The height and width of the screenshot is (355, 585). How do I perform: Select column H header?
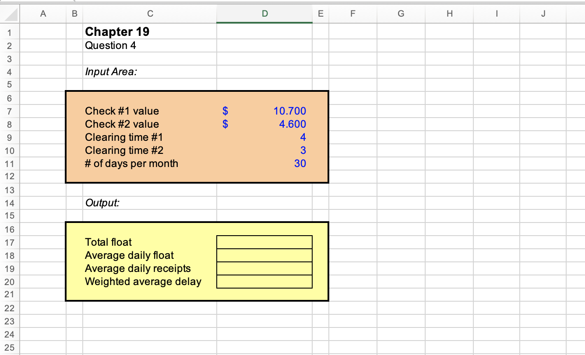point(449,14)
